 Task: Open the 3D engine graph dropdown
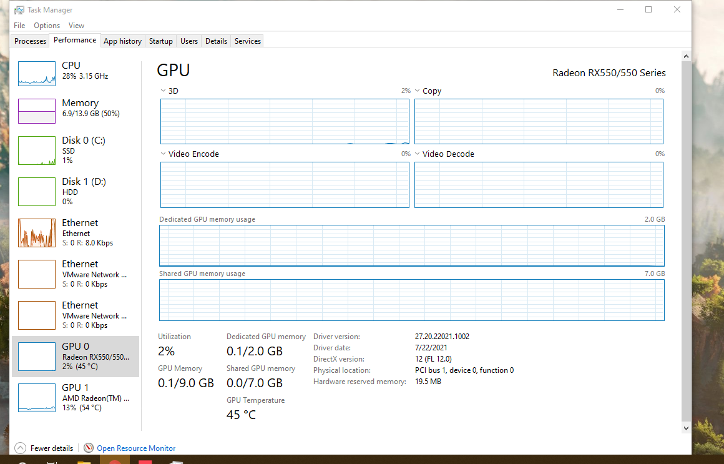(x=163, y=91)
